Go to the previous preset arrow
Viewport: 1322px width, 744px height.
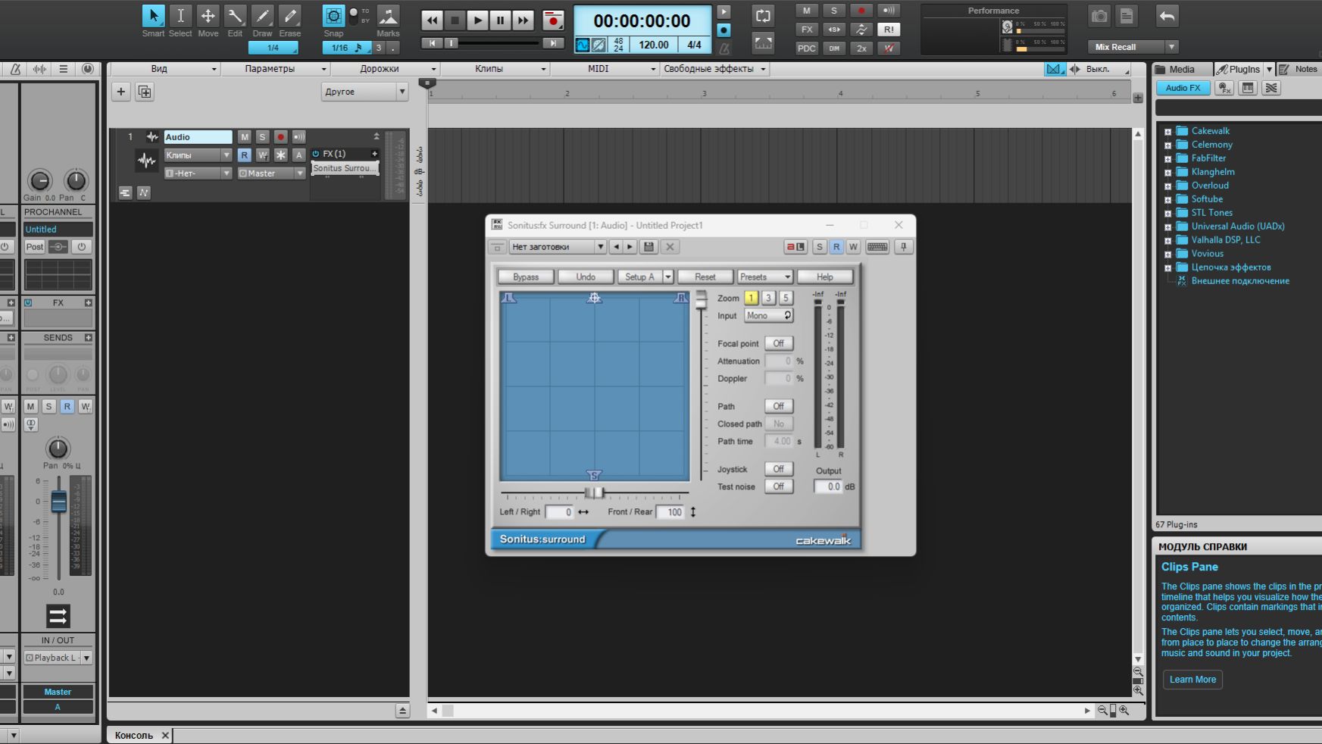616,247
